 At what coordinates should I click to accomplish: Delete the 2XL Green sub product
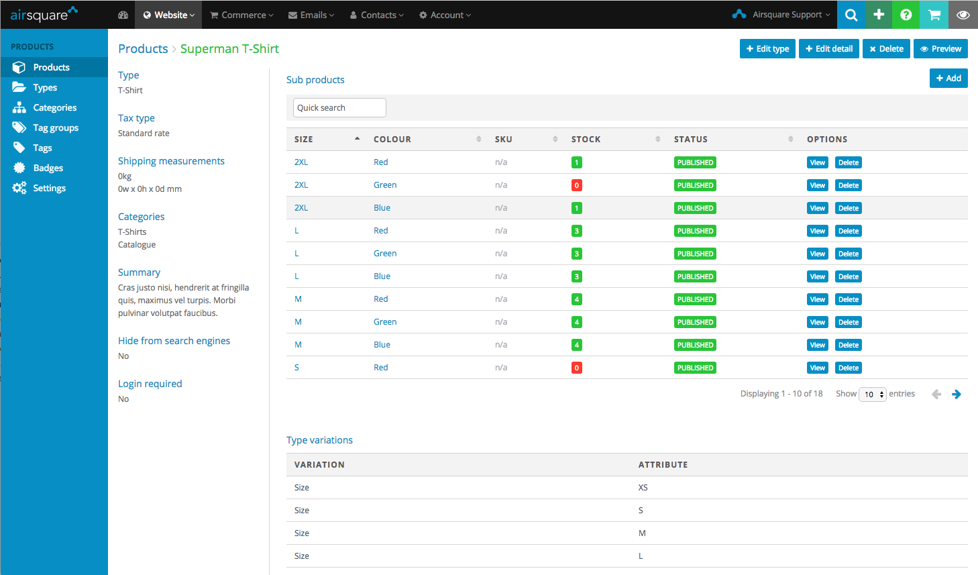(x=848, y=186)
